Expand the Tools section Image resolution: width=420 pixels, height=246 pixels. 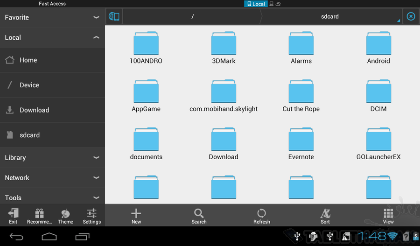(x=52, y=197)
